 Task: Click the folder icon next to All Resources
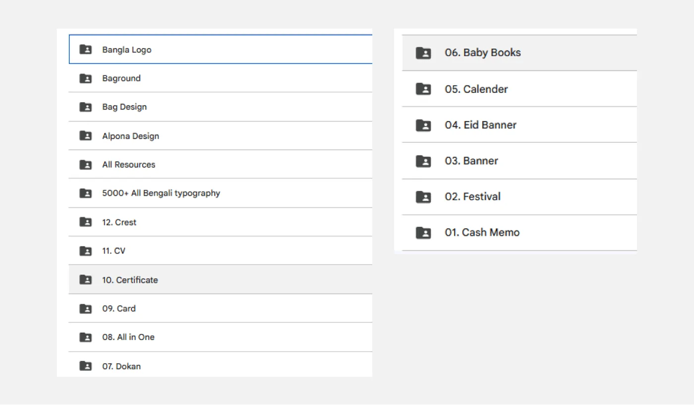86,165
